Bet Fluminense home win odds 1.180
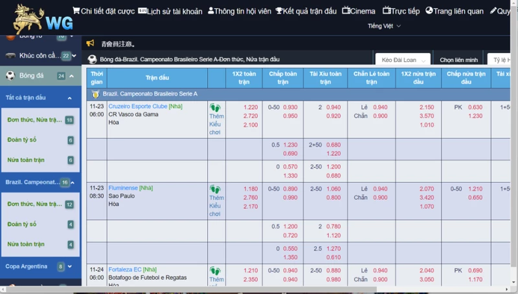Image resolution: width=518 pixels, height=294 pixels. pos(251,189)
